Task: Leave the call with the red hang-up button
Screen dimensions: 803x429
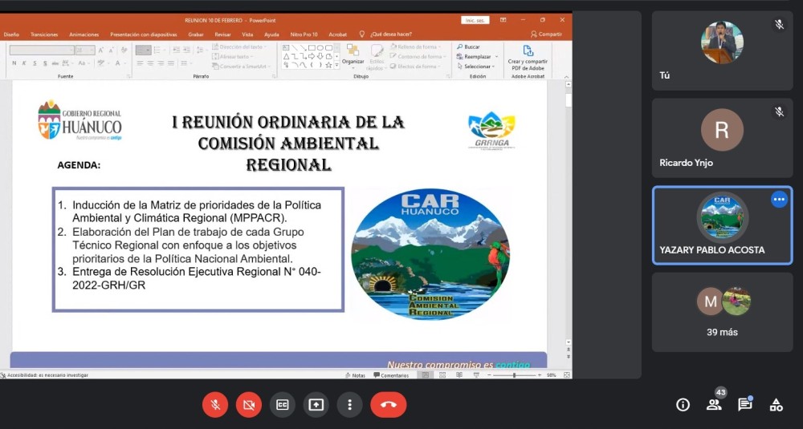Action: (389, 405)
